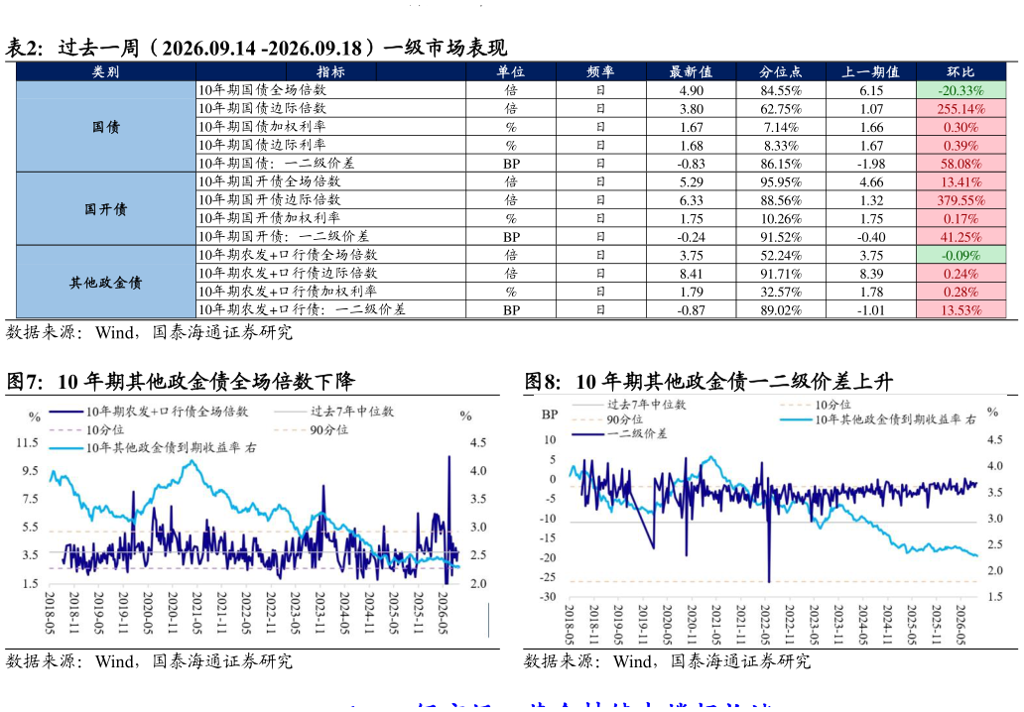Click the "频率" column header
The image size is (1024, 712).
[x=601, y=71]
